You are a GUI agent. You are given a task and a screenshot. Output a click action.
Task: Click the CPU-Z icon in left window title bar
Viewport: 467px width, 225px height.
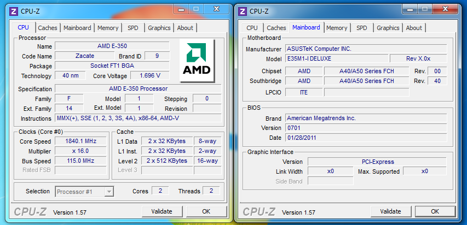14,11
